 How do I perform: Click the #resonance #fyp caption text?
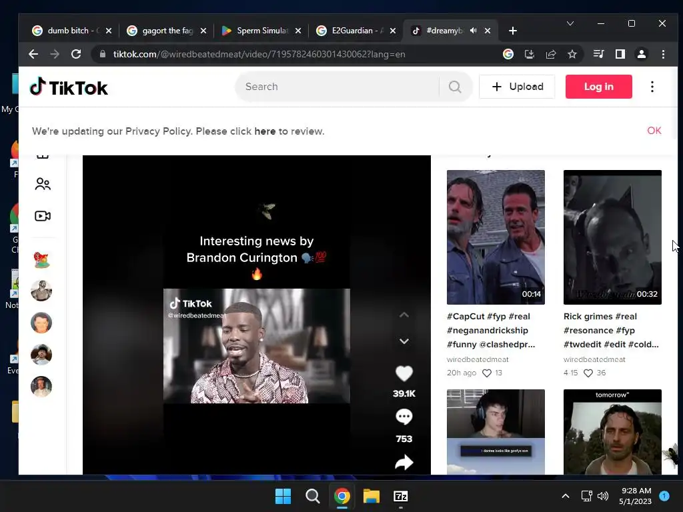tap(599, 331)
